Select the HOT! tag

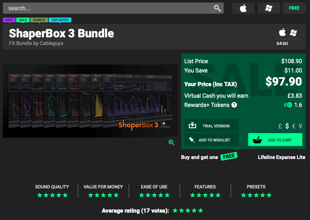(x=9, y=20)
